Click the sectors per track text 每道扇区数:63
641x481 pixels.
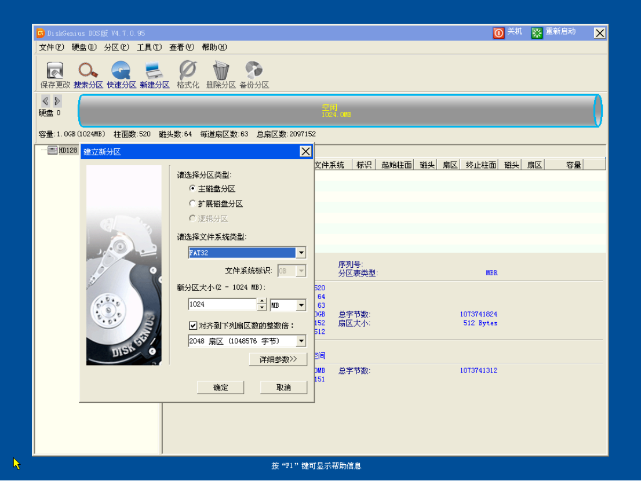tap(224, 134)
